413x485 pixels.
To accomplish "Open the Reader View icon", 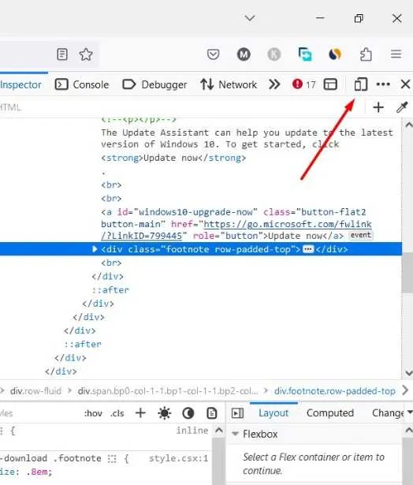I will (62, 54).
